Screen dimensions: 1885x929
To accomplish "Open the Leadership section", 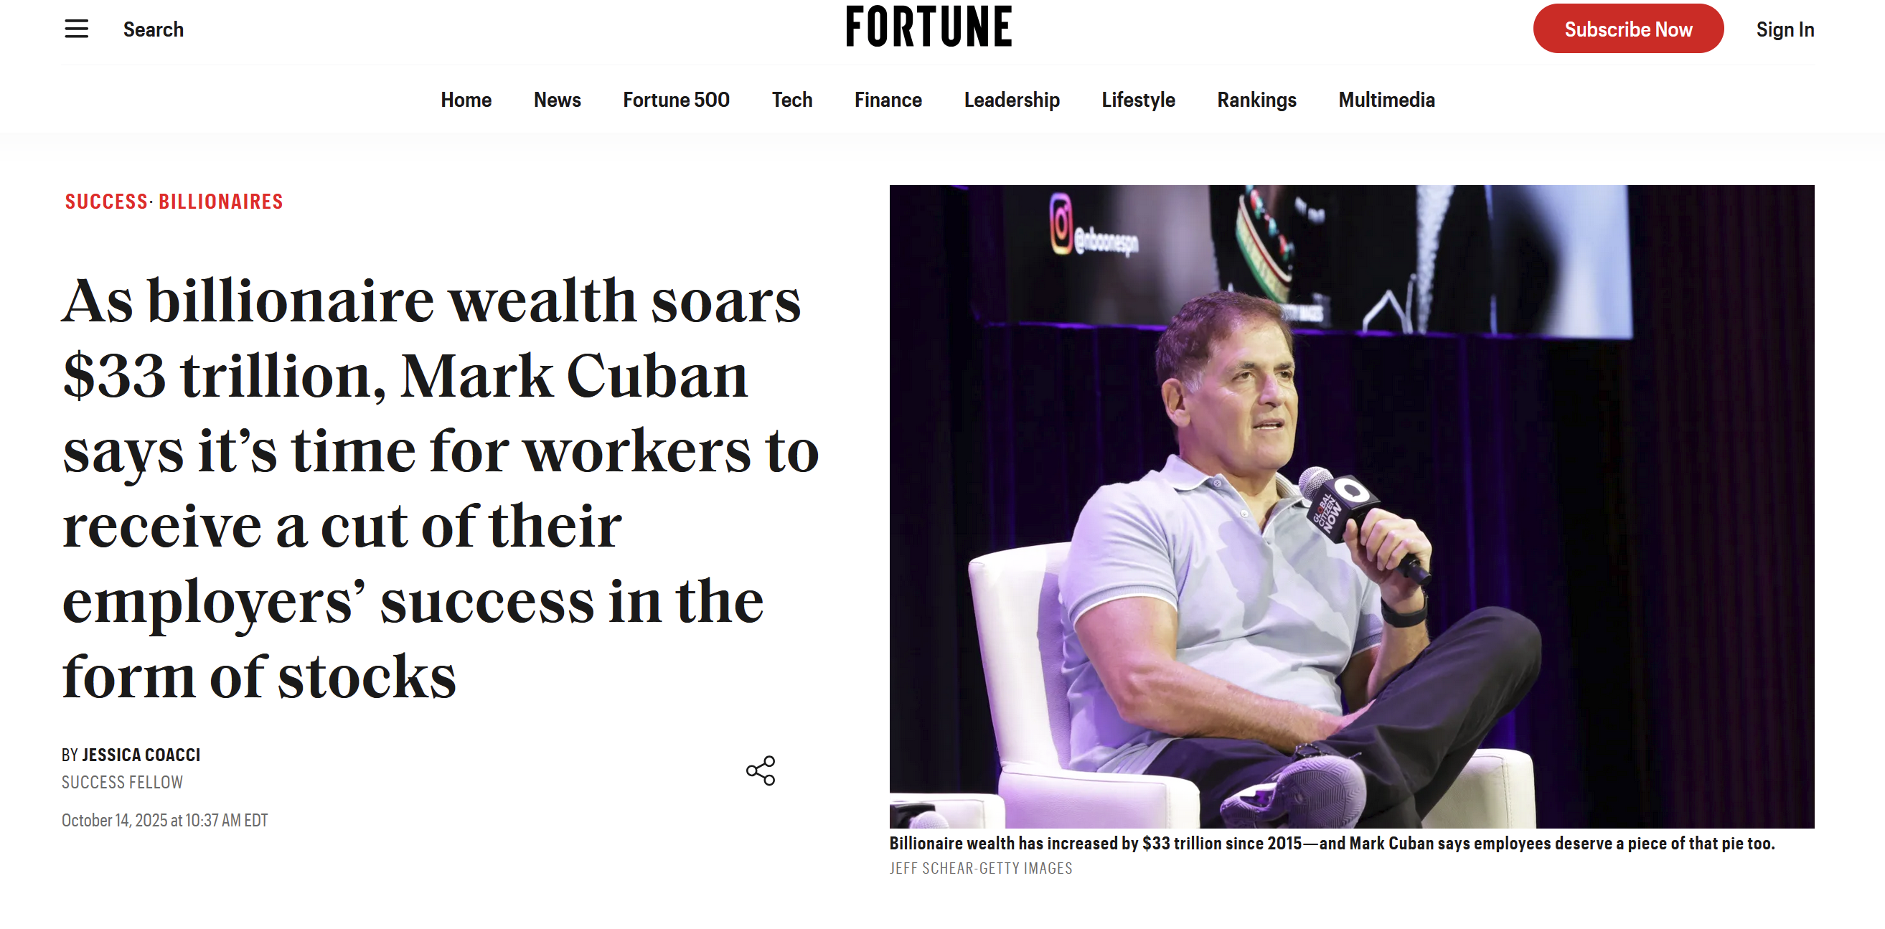I will [1011, 100].
